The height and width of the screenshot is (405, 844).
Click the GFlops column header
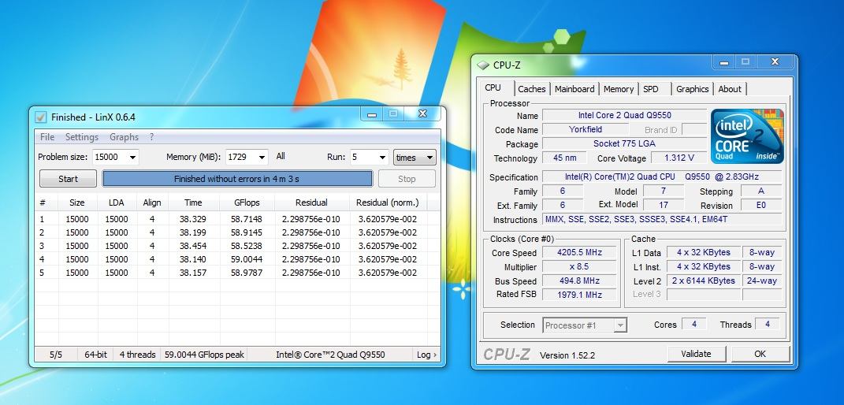click(247, 202)
